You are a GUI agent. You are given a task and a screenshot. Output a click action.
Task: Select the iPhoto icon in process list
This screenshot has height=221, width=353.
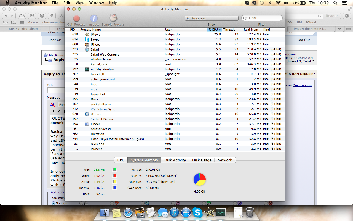point(87,44)
